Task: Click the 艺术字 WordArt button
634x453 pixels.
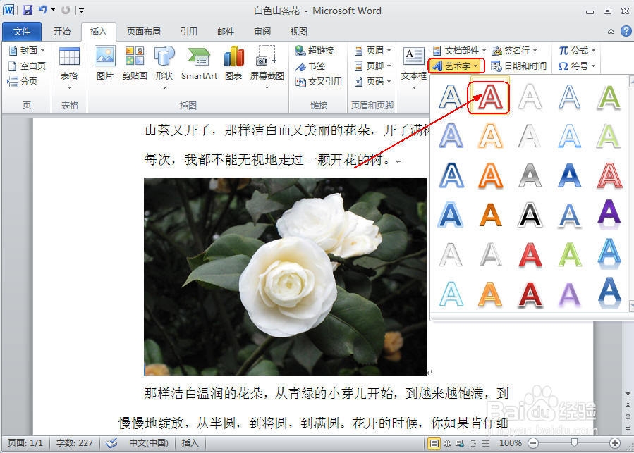Action: 456,66
